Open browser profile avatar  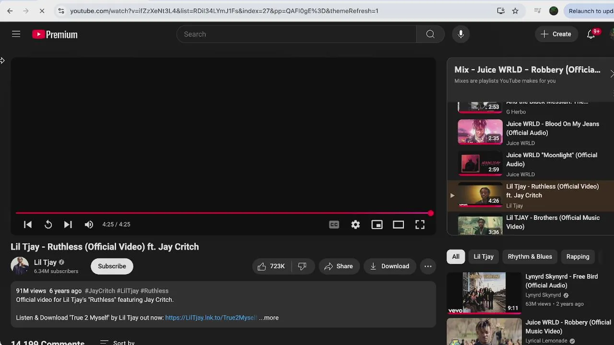tap(554, 11)
